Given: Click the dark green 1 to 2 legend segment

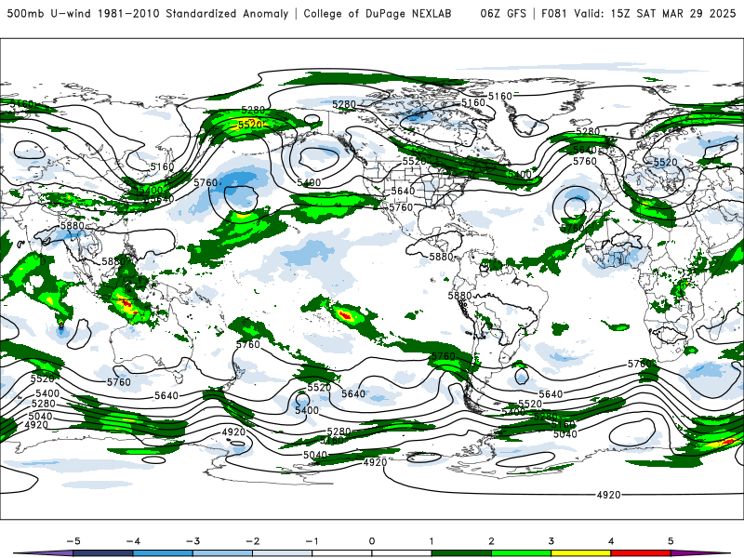Looking at the screenshot, I should [x=461, y=553].
